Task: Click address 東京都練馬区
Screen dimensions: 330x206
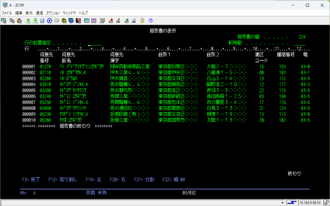Action: click(172, 85)
